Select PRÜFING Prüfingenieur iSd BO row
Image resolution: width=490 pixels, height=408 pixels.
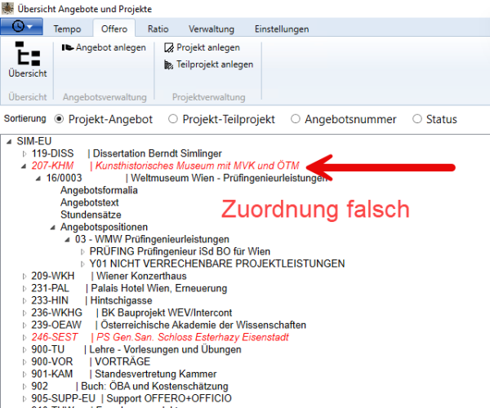180,251
